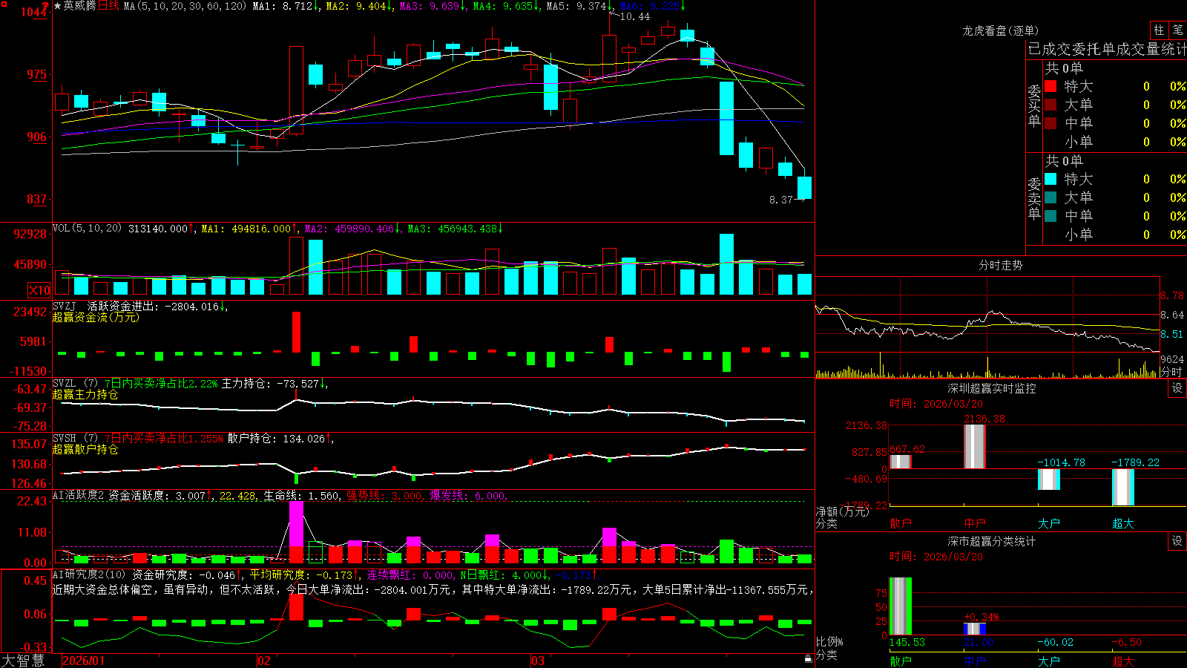This screenshot has height=668, width=1187.
Task: Click the 03 month marker on timeline
Action: 538,661
